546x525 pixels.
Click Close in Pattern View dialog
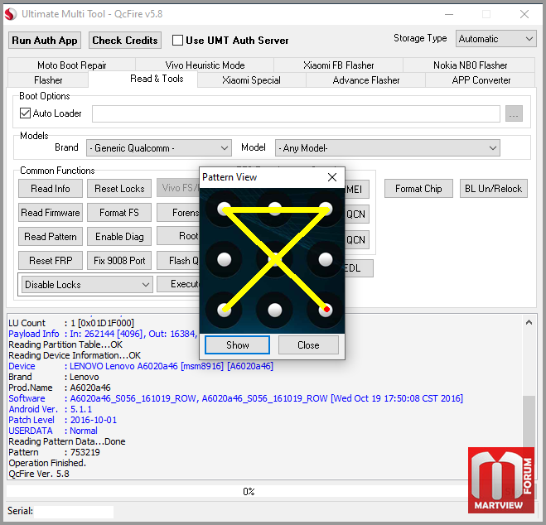tap(308, 345)
